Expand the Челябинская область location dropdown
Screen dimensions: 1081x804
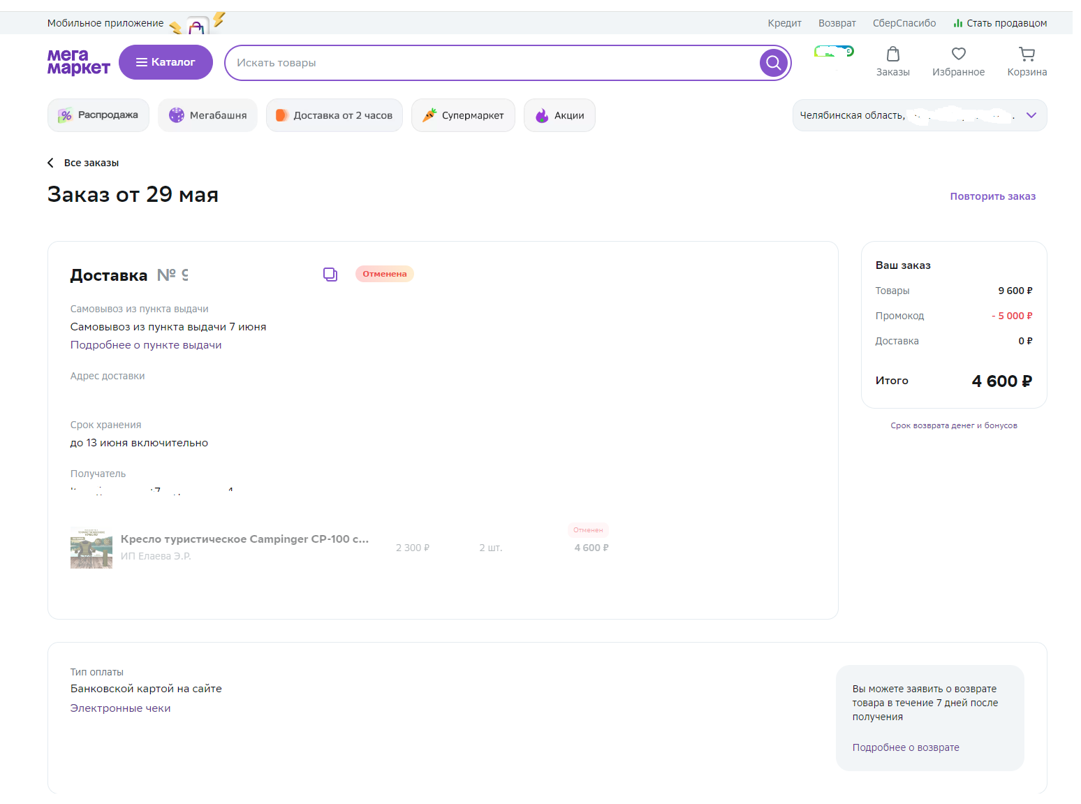pyautogui.click(x=920, y=115)
